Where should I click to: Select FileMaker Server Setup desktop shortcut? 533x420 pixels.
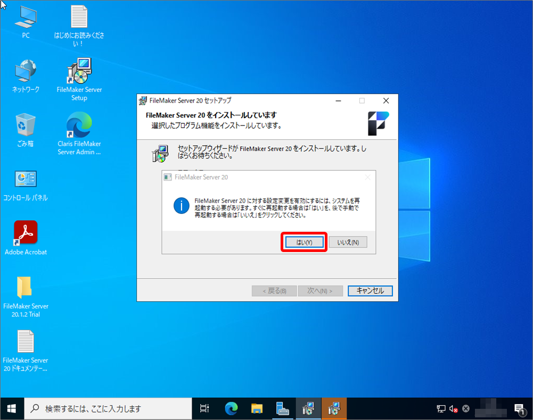79,80
